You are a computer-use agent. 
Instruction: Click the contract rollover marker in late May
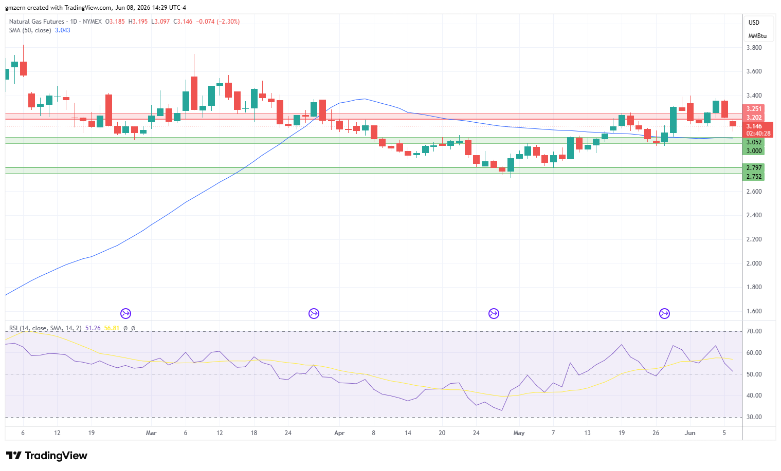(664, 313)
